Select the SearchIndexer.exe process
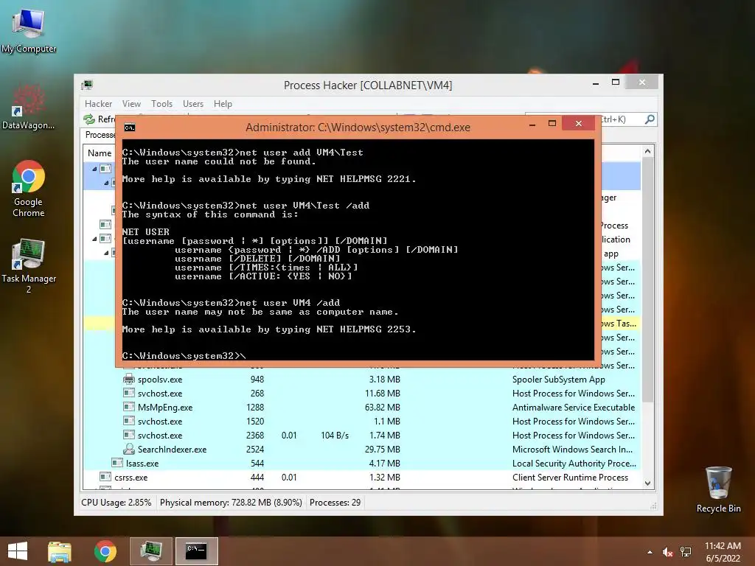Viewport: 755px width, 566px height. click(x=361, y=449)
